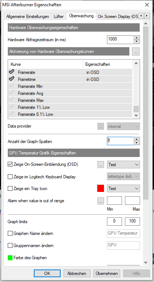Uncheck Zeige On-Screen-Einblendung (OSD)
Image resolution: width=154 pixels, height=282 pixels.
coord(10,164)
